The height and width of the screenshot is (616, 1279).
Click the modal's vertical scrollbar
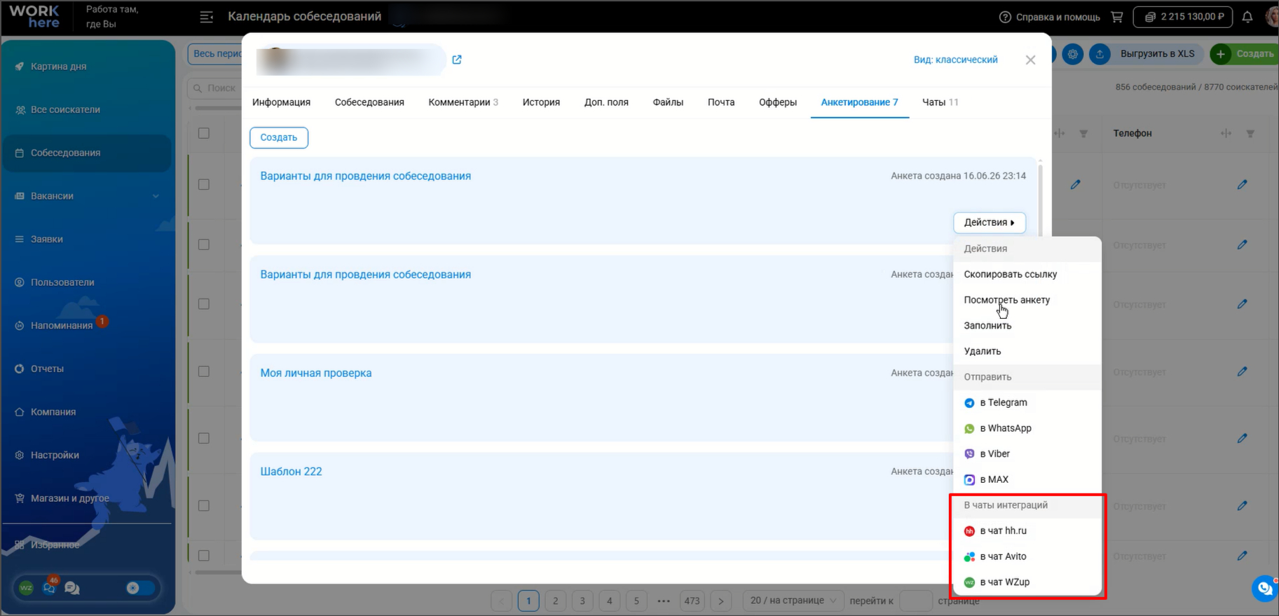[x=1040, y=200]
